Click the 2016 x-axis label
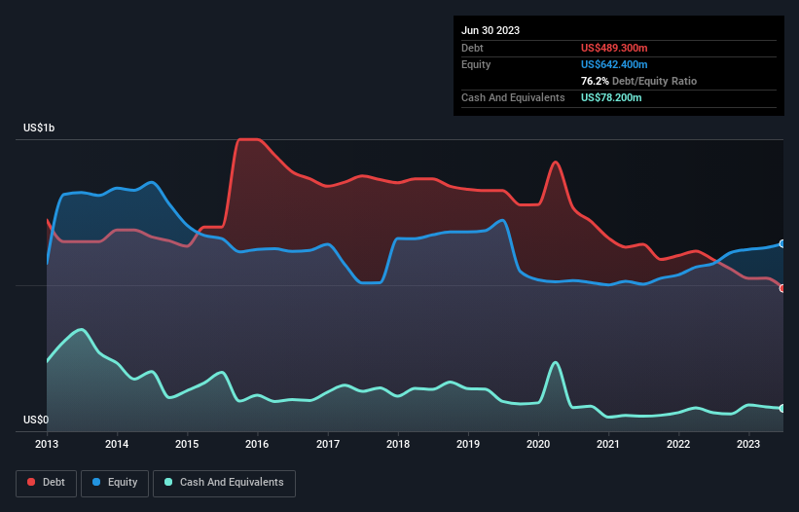This screenshot has height=512, width=799. coord(257,444)
